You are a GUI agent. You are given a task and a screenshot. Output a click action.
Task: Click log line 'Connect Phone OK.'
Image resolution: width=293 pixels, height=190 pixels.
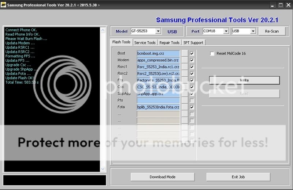pos(21,30)
